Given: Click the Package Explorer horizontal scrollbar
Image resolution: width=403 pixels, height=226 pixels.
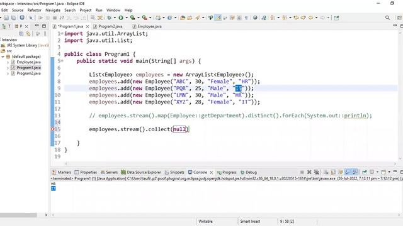Looking at the screenshot, I should (18, 215).
